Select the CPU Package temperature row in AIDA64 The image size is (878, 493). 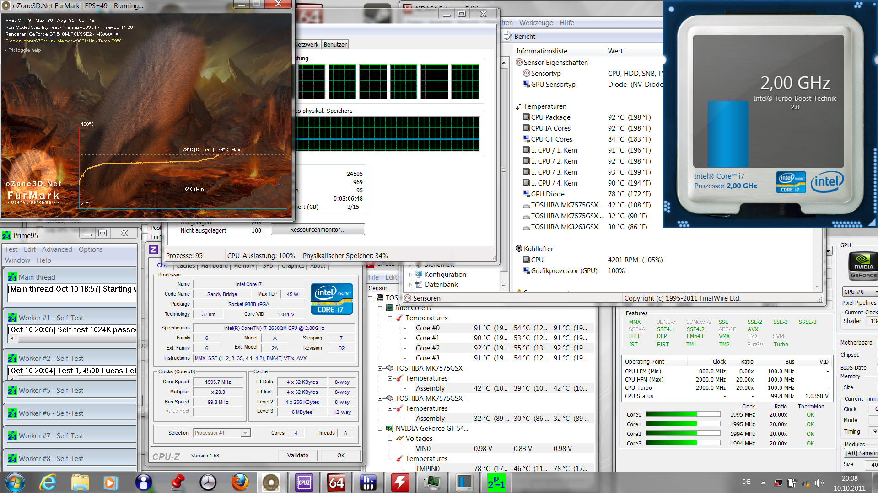[x=588, y=117]
